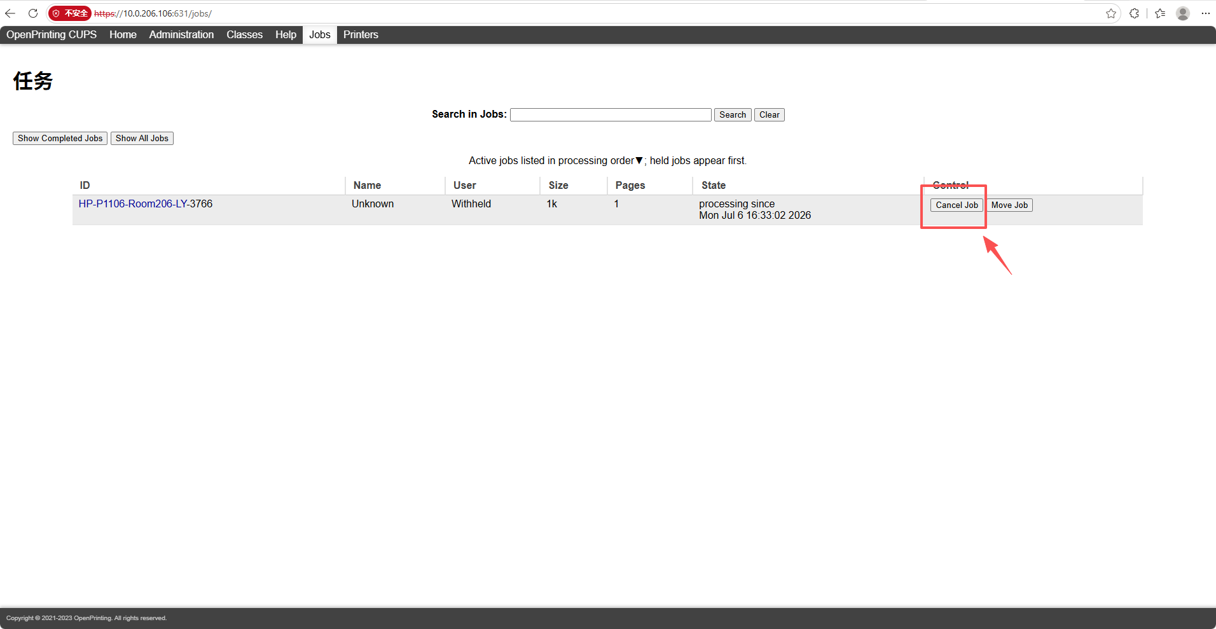Click Show Completed Jobs button
1216x629 pixels.
click(60, 138)
